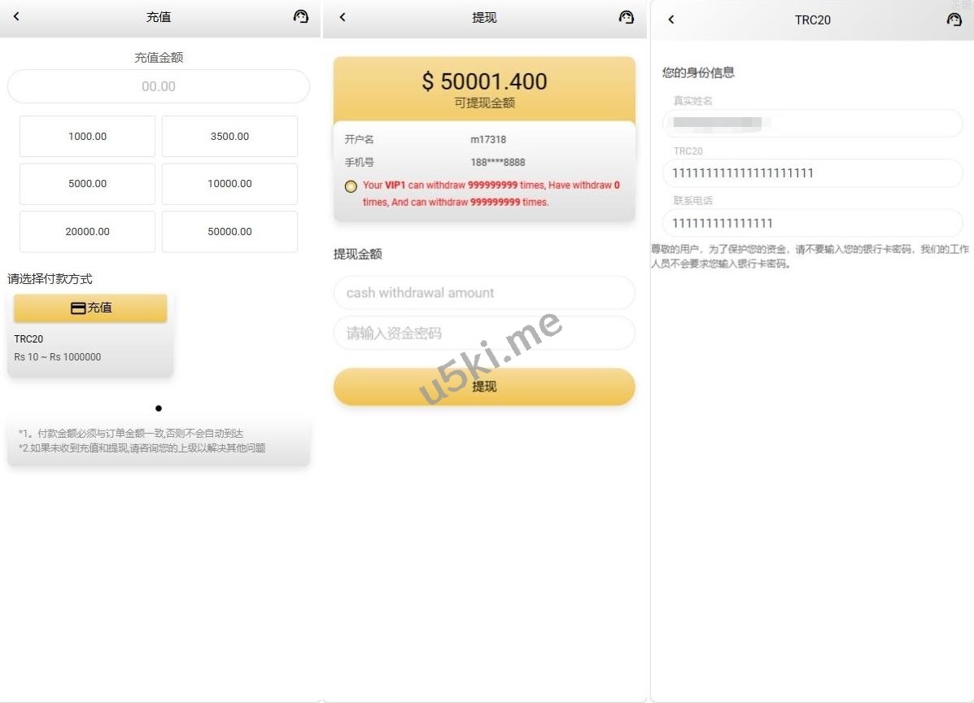Open customer support on the TRC20 screen
Image resolution: width=974 pixels, height=703 pixels.
(x=954, y=20)
